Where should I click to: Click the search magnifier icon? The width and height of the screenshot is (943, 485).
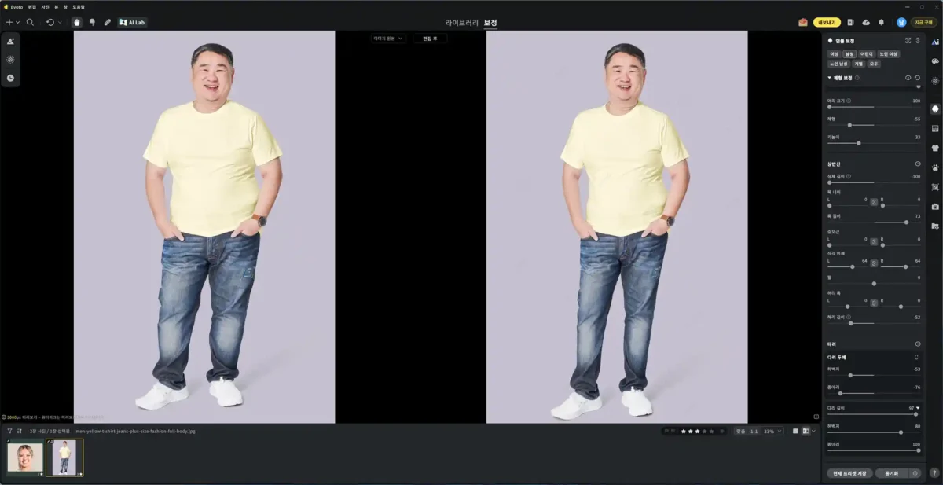pyautogui.click(x=30, y=22)
